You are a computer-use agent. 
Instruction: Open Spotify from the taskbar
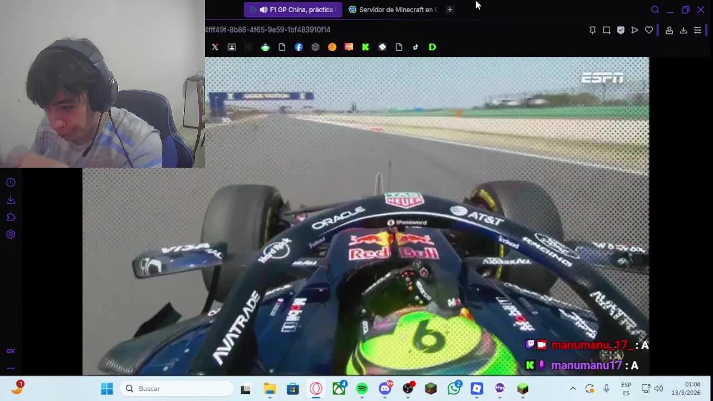pos(362,389)
